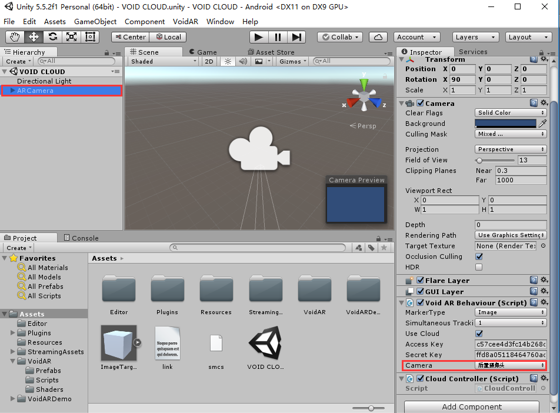Screen dimensions: 560x413
Task: Open Cloud Controller gear settings
Action: [544, 378]
